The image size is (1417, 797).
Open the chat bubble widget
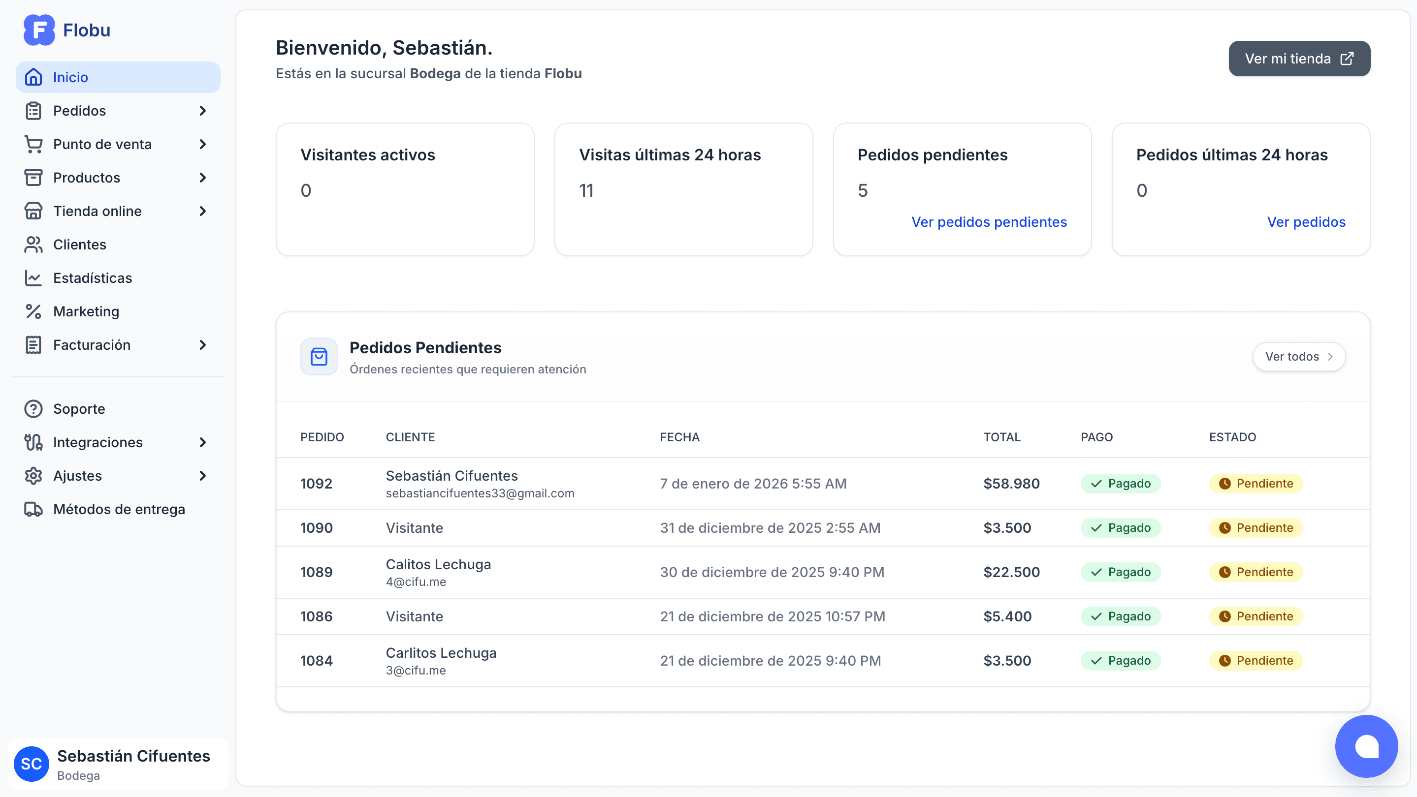(1366, 746)
